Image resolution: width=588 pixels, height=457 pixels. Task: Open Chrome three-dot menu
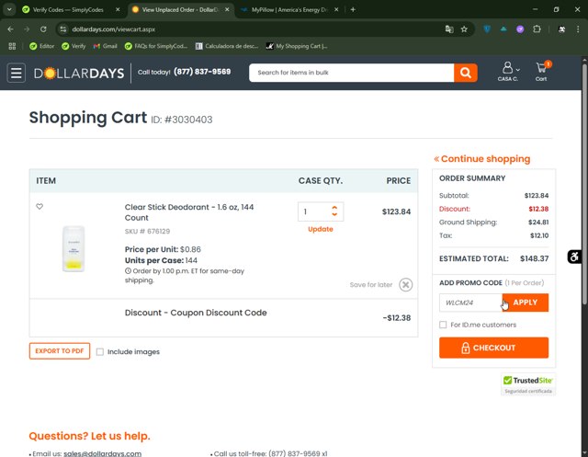pyautogui.click(x=578, y=29)
